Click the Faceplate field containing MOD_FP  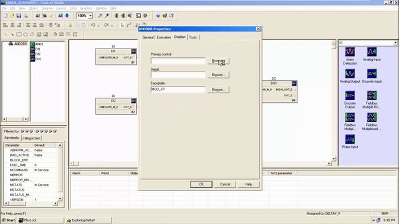coord(178,90)
